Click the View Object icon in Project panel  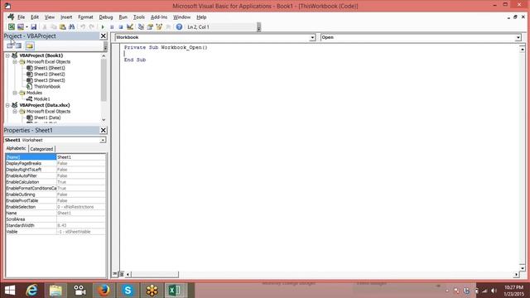coord(18,46)
